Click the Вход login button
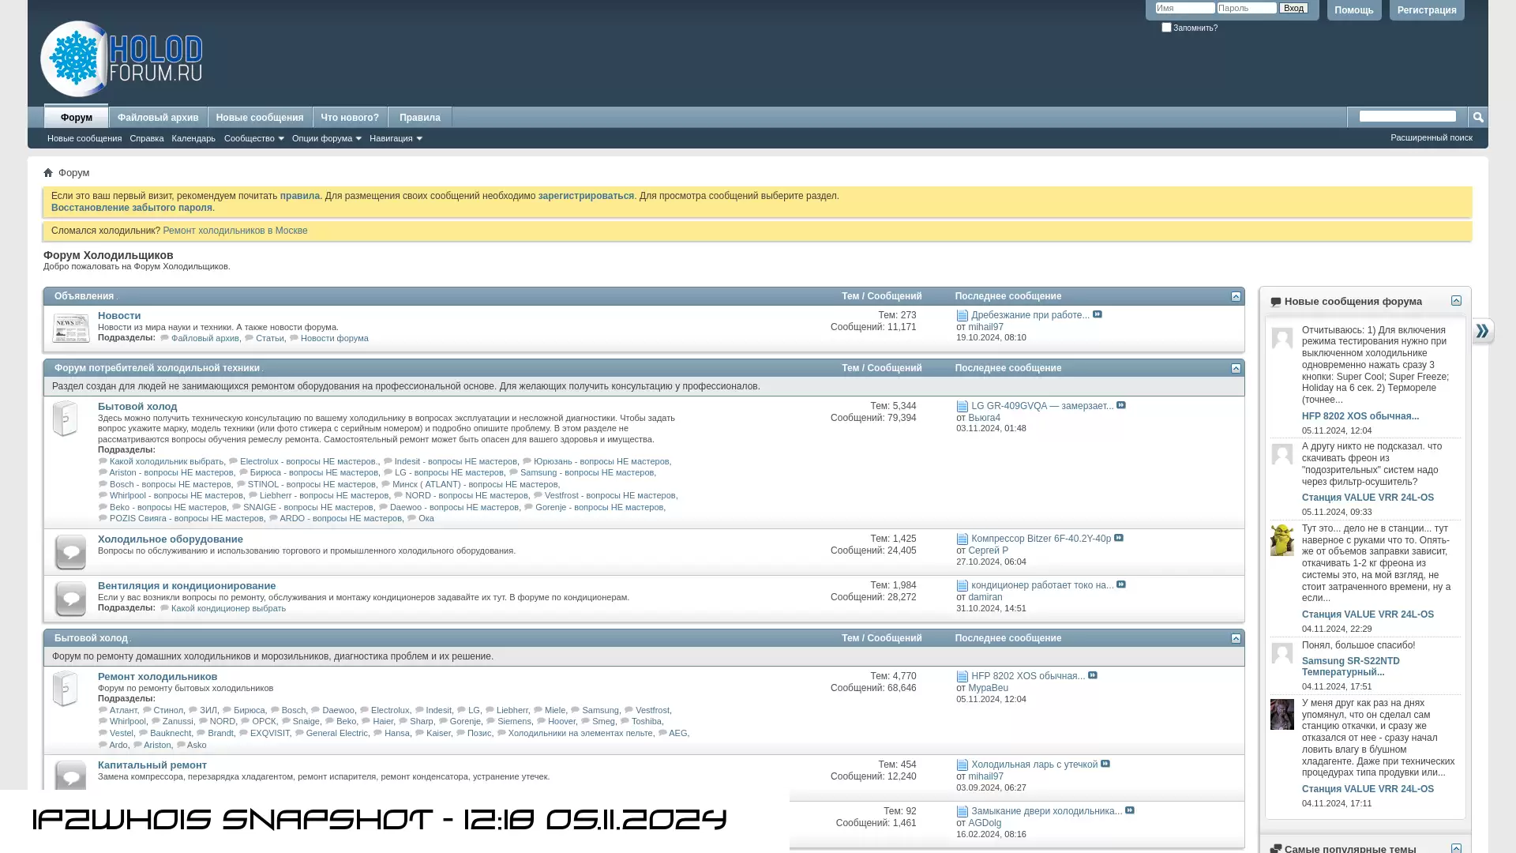The image size is (1516, 853). [x=1293, y=8]
